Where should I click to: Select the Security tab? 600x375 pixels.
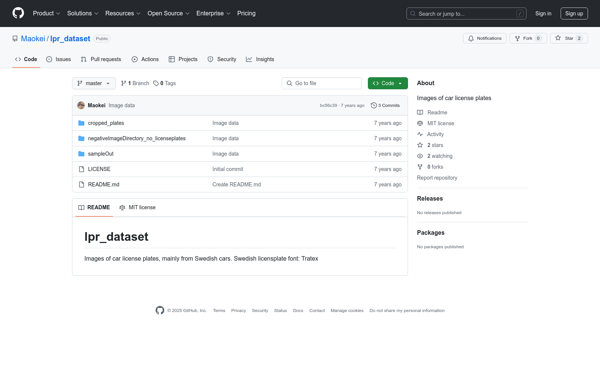(222, 59)
